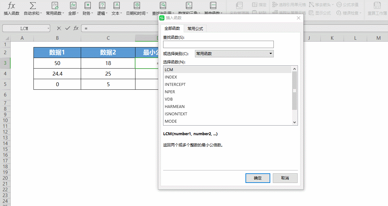Close the Insert Function dialog
Screen dimensions: 388x206
(x=299, y=18)
